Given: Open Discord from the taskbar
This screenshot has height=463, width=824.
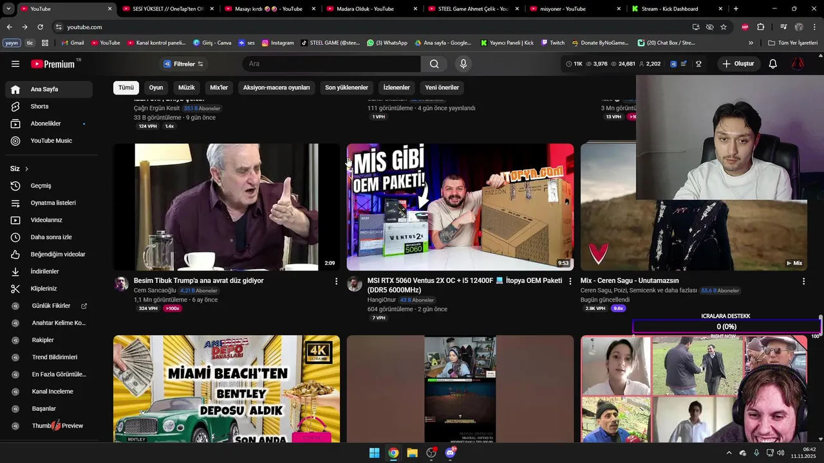Looking at the screenshot, I should pos(450,453).
